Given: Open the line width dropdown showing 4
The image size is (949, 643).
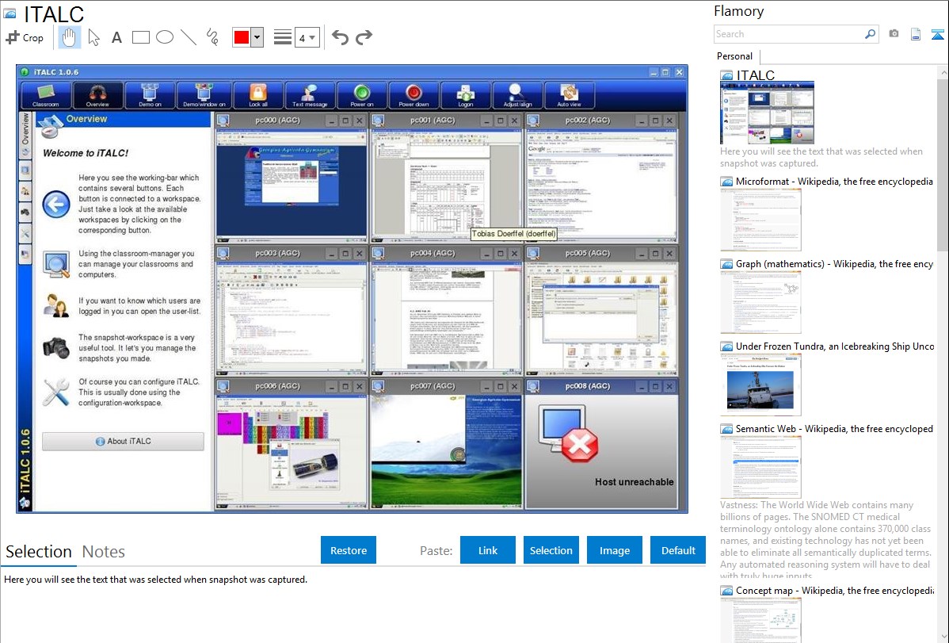Looking at the screenshot, I should pos(307,37).
